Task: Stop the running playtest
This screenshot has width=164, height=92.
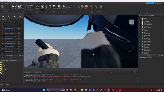Action: (x=86, y=7)
